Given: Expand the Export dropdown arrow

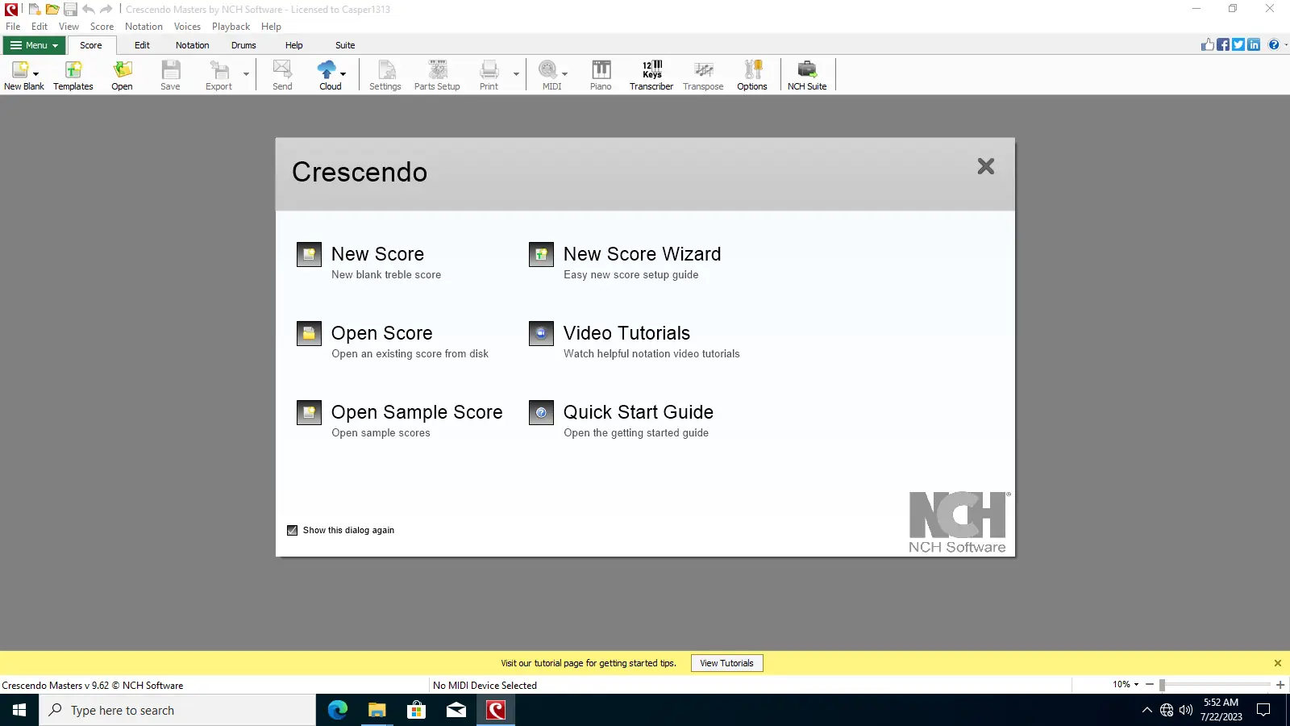Looking at the screenshot, I should click(246, 74).
